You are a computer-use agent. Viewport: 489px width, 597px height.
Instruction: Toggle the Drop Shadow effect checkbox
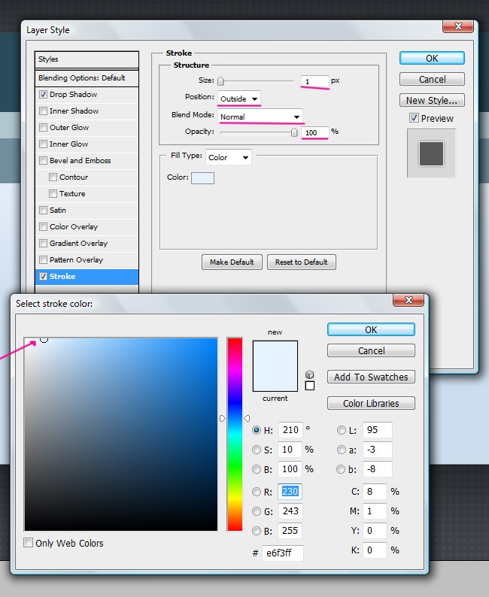tap(44, 95)
